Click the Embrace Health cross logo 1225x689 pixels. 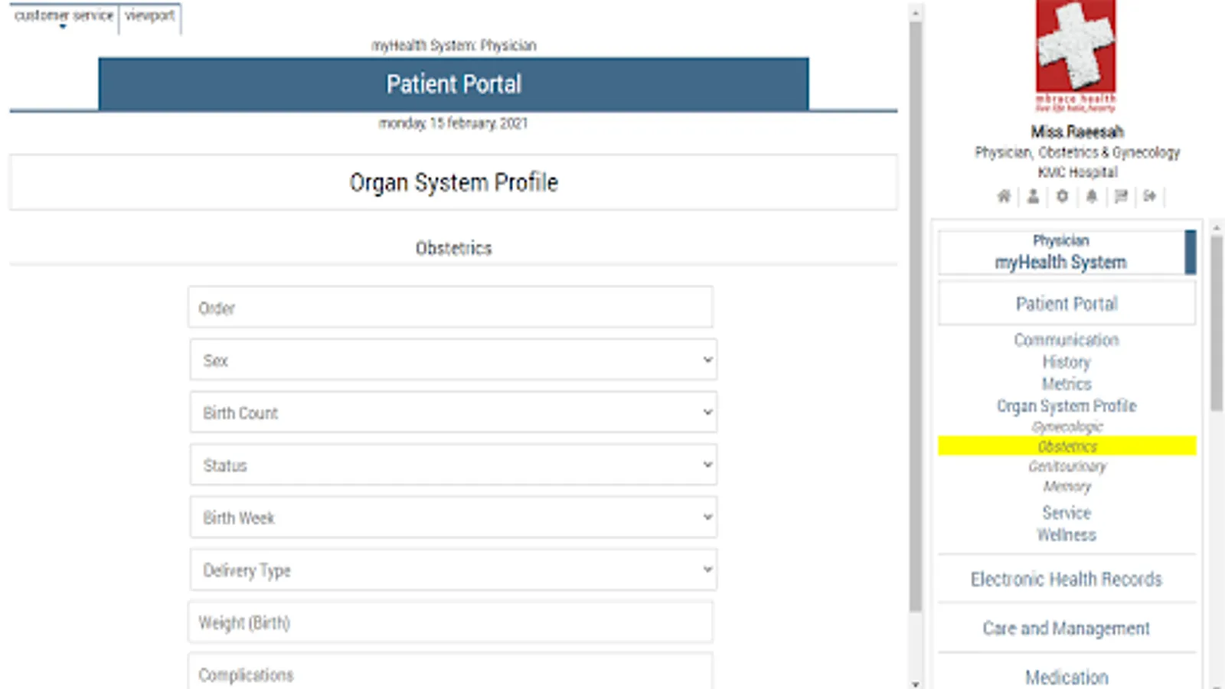[1076, 55]
